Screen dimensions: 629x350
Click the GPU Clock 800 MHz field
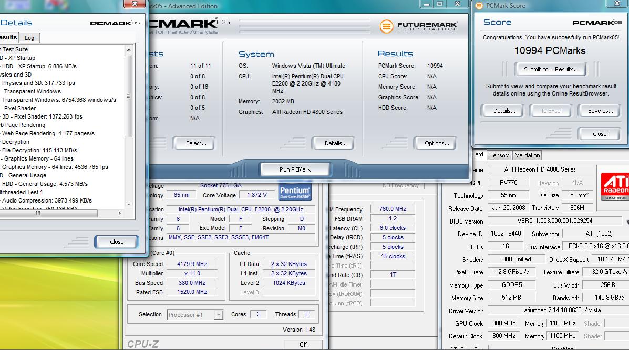point(503,323)
